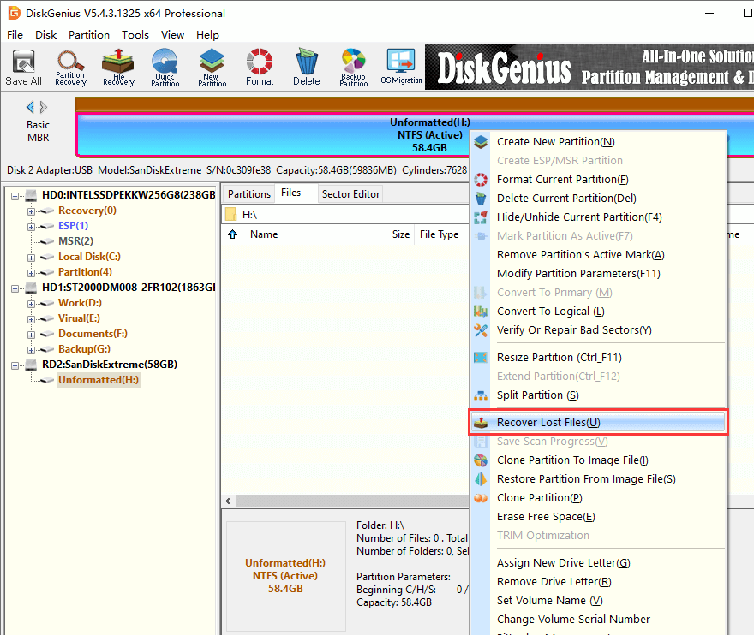Click the Format toolbar icon
This screenshot has width=754, height=635.
pos(260,67)
